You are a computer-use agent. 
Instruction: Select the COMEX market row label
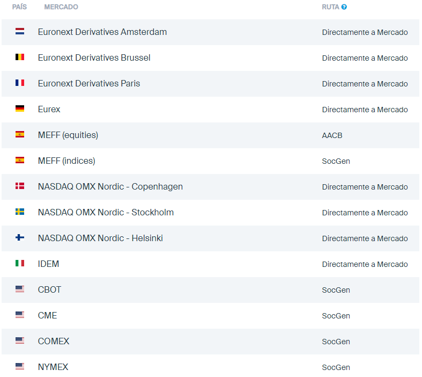tap(54, 341)
